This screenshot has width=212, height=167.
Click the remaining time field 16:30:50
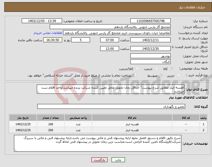point(53,40)
